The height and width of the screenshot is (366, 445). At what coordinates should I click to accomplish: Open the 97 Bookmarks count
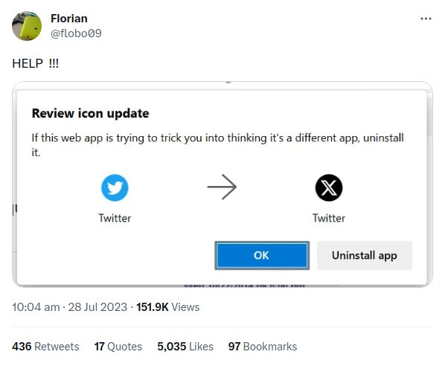tap(263, 347)
